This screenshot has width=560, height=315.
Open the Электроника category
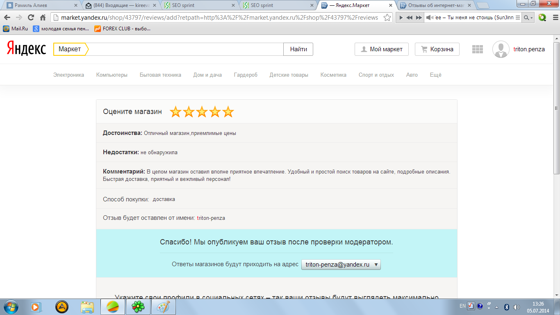point(68,75)
